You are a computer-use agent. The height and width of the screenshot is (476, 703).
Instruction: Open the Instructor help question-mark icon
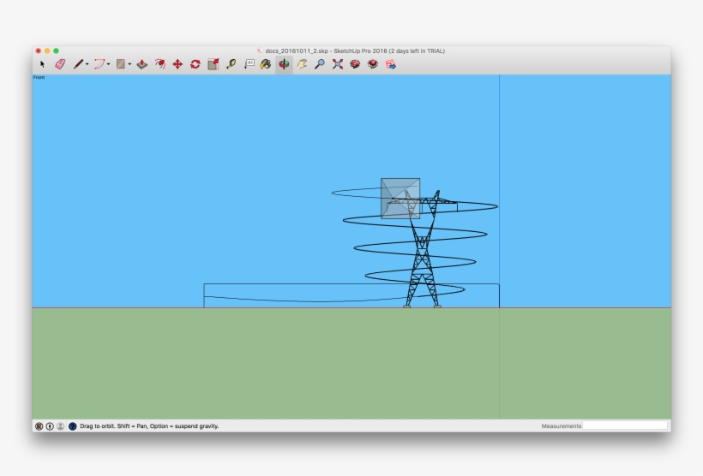point(72,425)
